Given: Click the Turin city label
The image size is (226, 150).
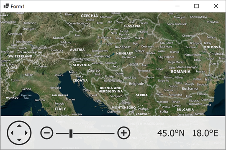Looking at the screenshot, I should (15, 80).
